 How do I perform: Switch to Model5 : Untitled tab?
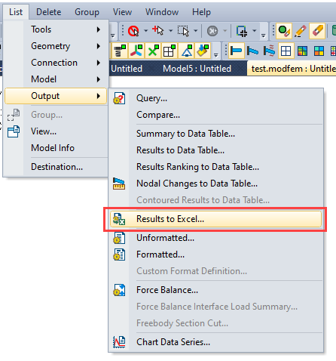coord(197,69)
